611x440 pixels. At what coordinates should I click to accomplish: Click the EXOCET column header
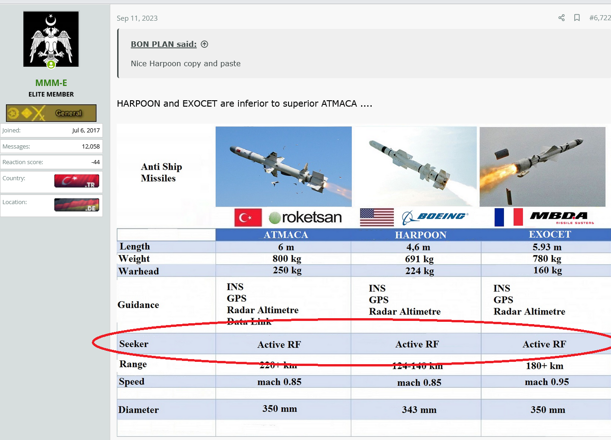tap(550, 234)
